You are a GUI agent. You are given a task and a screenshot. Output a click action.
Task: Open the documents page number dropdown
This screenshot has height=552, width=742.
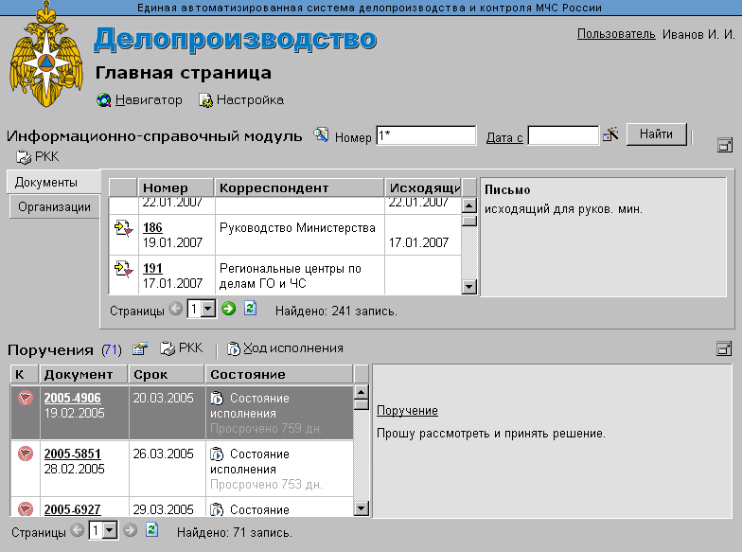208,309
